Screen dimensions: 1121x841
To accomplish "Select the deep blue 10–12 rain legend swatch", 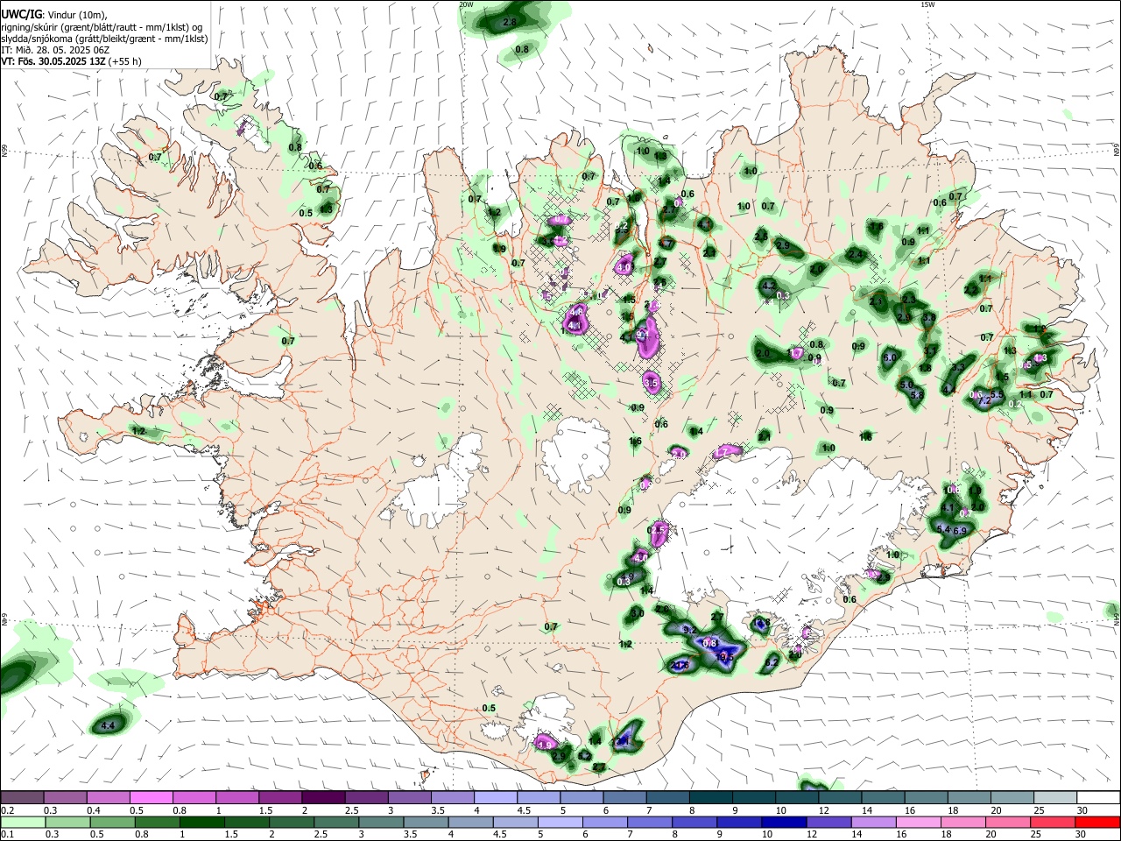I will (784, 822).
